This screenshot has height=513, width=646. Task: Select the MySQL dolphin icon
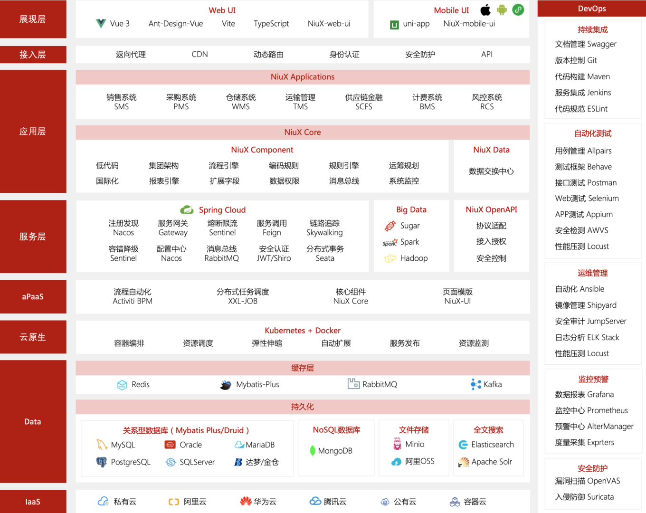101,445
